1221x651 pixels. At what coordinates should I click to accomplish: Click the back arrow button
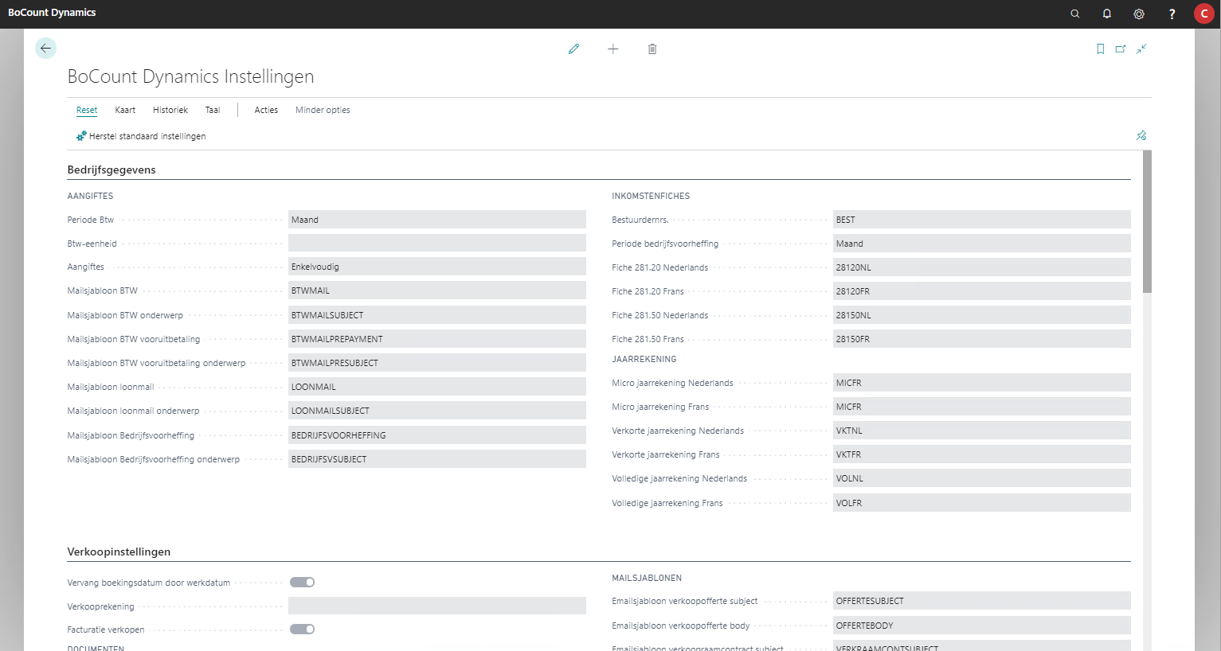coord(45,49)
